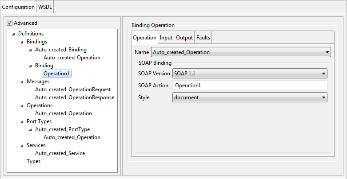Open the Name dropdown
Image resolution: width=347 pixels, height=179 pixels.
[241, 52]
